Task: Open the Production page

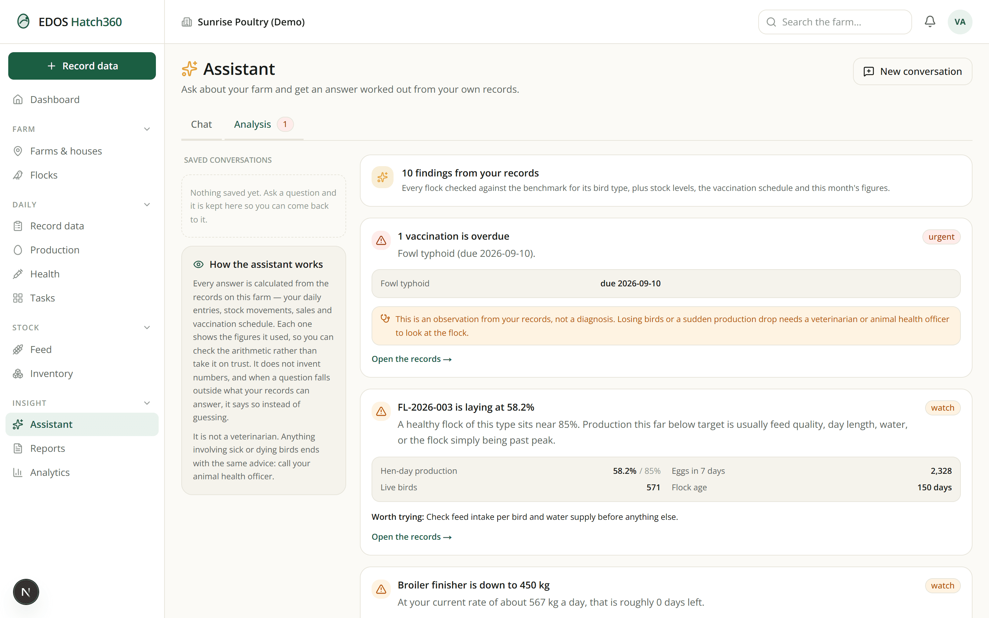Action: 82,250
